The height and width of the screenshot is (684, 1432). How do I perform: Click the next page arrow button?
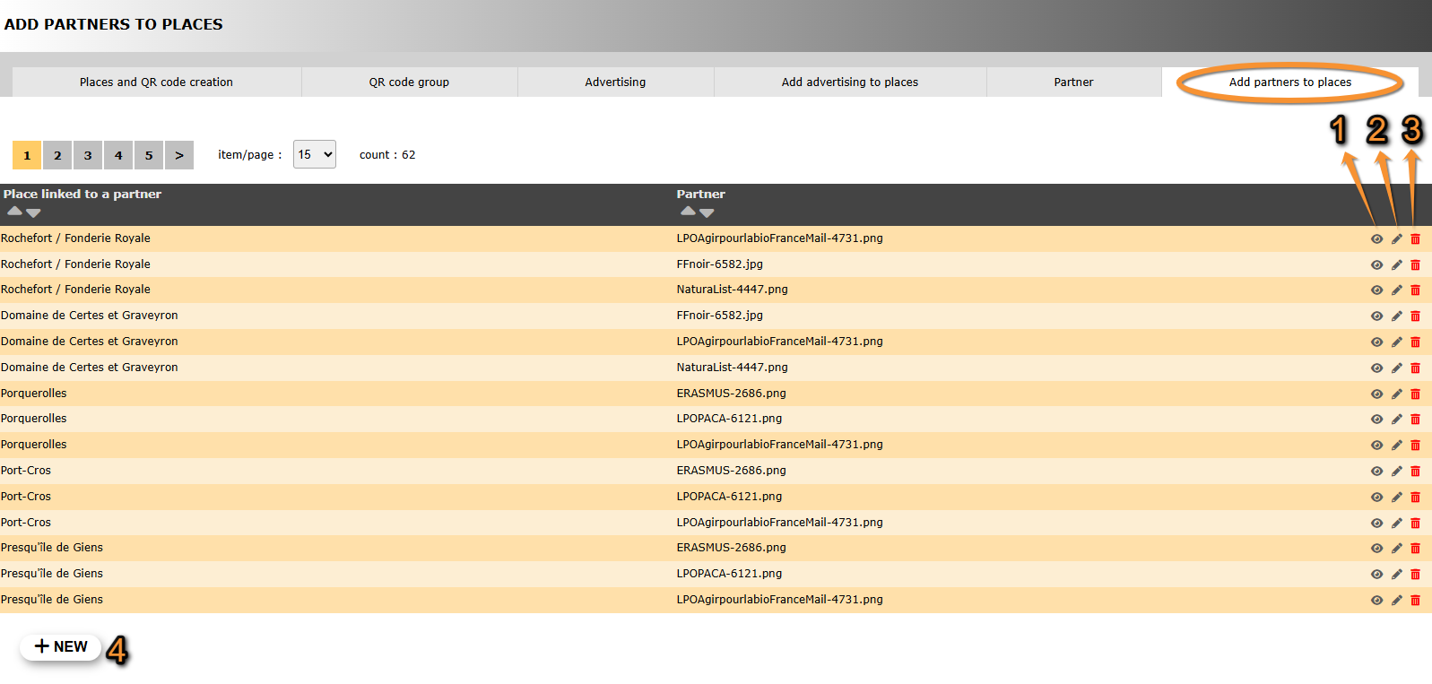tap(179, 155)
